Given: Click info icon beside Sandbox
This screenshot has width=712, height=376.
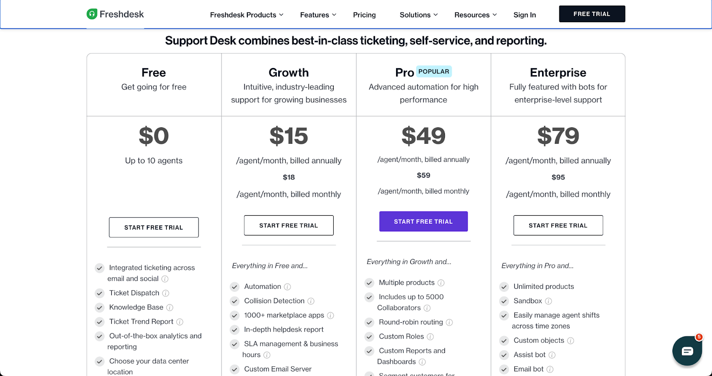Looking at the screenshot, I should (x=549, y=301).
